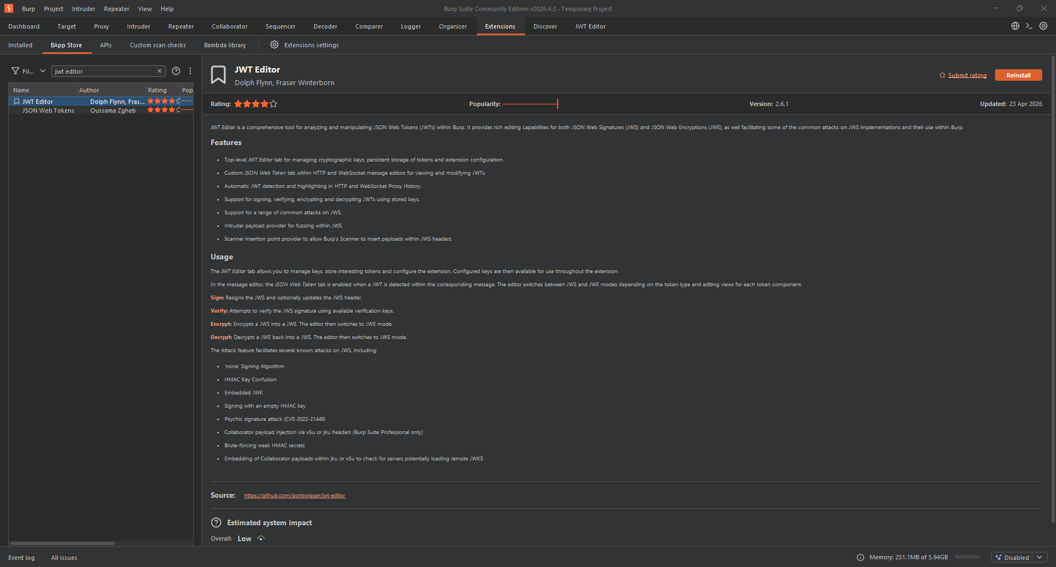This screenshot has width=1056, height=567.
Task: Open the View menu
Action: tap(145, 9)
